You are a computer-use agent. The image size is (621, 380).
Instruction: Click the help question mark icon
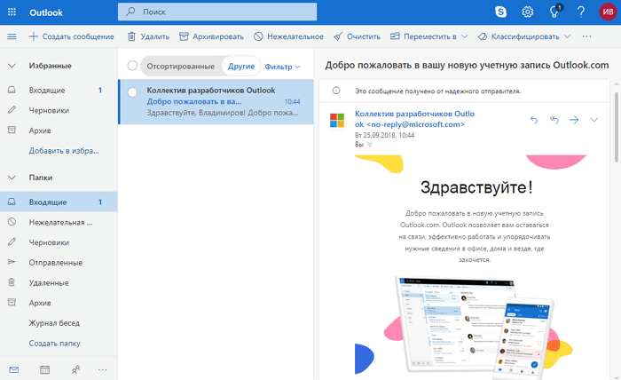(x=580, y=12)
